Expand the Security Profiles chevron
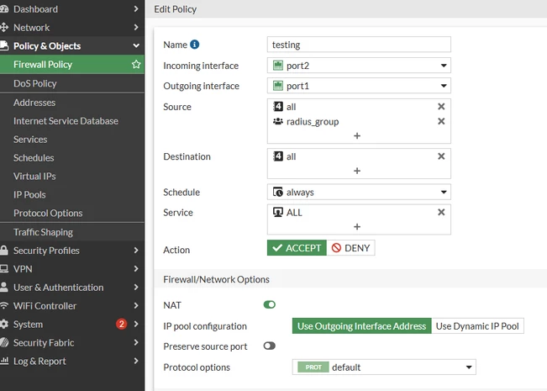547x391 pixels. point(136,251)
